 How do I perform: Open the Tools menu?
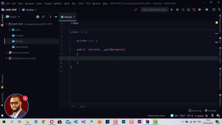pyautogui.click(x=81, y=3)
